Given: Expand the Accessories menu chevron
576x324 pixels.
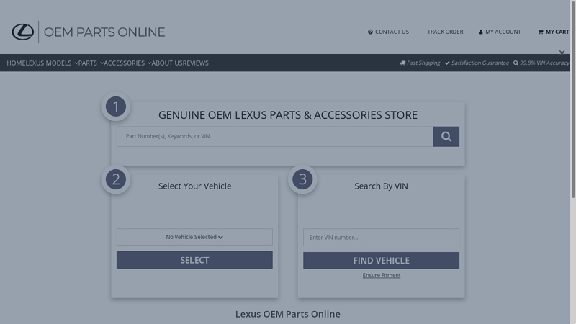Looking at the screenshot, I should [x=149, y=63].
